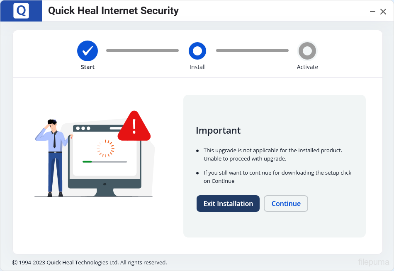Select the Install step label
Screen dimensions: 394x271
[x=197, y=67]
